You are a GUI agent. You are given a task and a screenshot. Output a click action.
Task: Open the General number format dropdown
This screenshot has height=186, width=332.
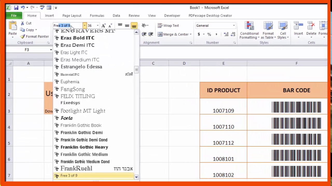click(x=234, y=26)
